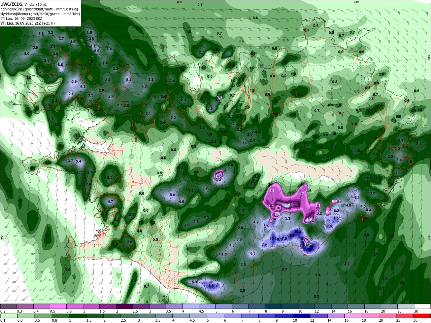Pick the grey-teal swatch at 3 in the lower legend
Screen dimensions: 431x323
(x=146, y=316)
